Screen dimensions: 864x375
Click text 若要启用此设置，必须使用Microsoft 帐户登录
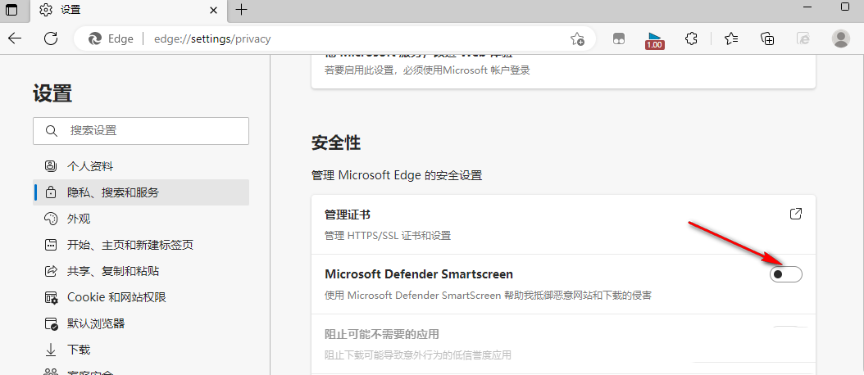click(426, 70)
